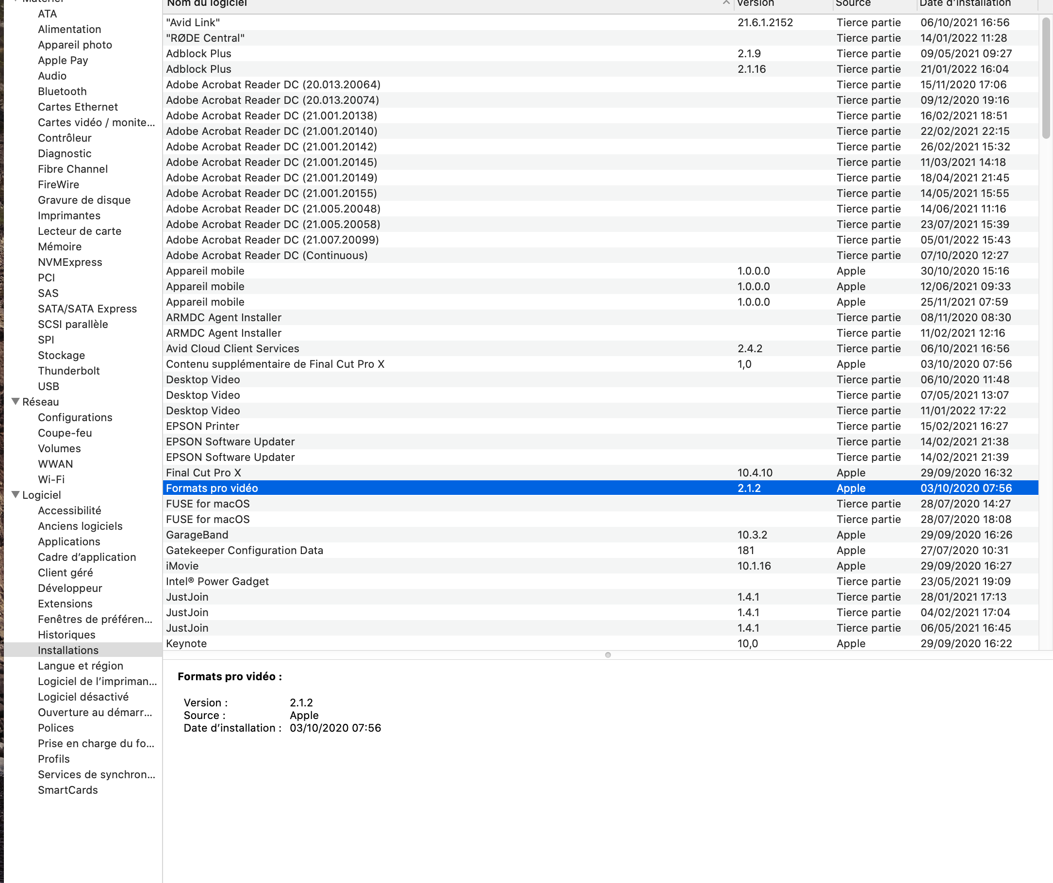
Task: Select Contenu supplémentaire de Final Cut Pro X
Action: click(600, 364)
